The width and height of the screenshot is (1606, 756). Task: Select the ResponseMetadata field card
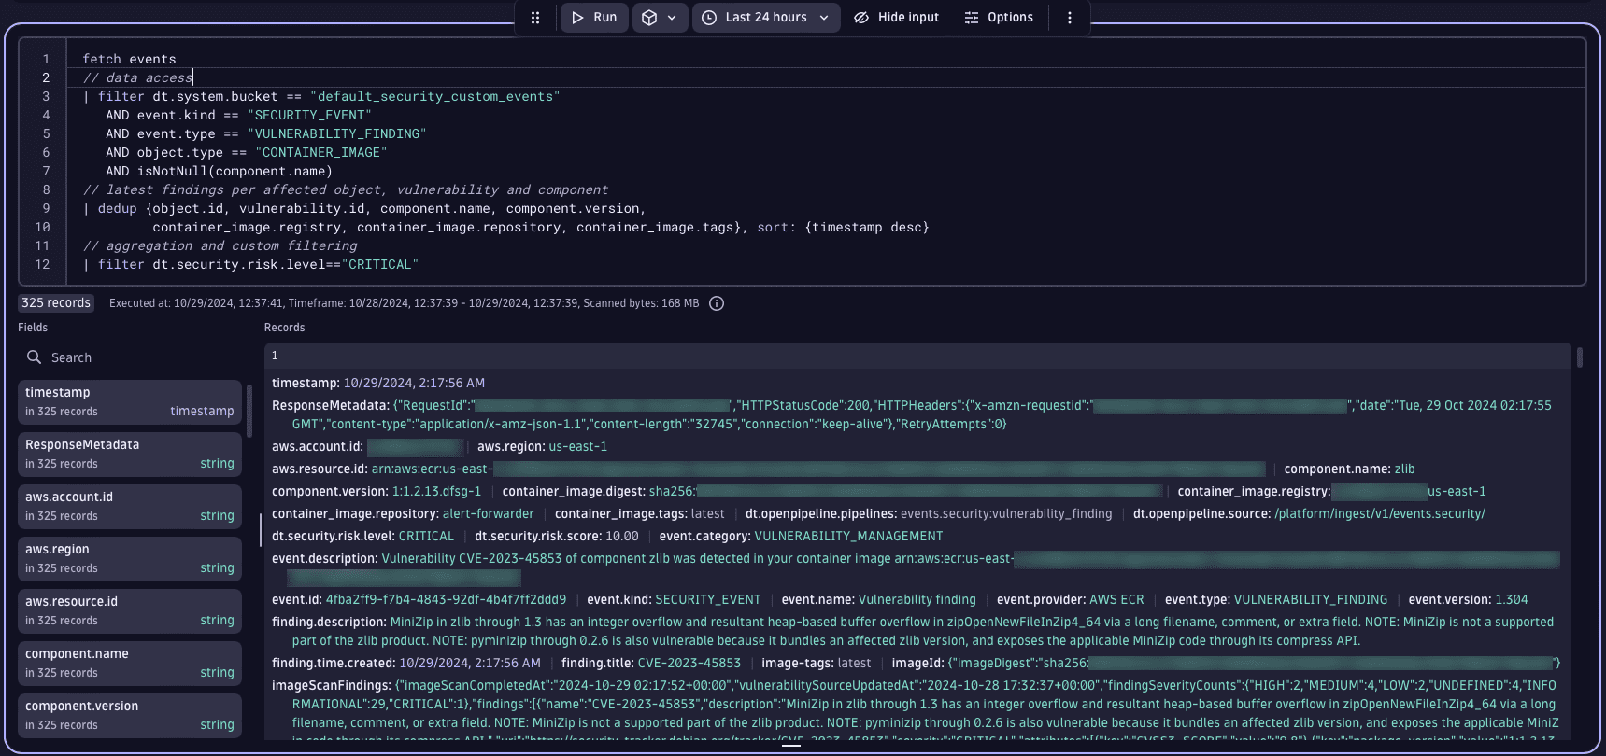(130, 454)
